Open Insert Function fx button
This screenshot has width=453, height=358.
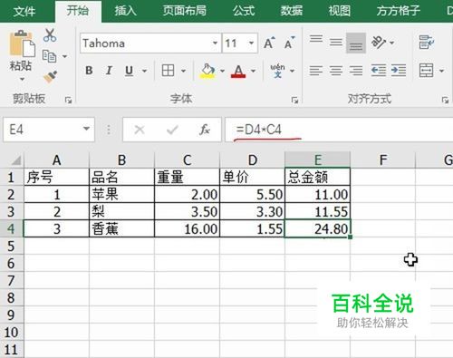205,130
